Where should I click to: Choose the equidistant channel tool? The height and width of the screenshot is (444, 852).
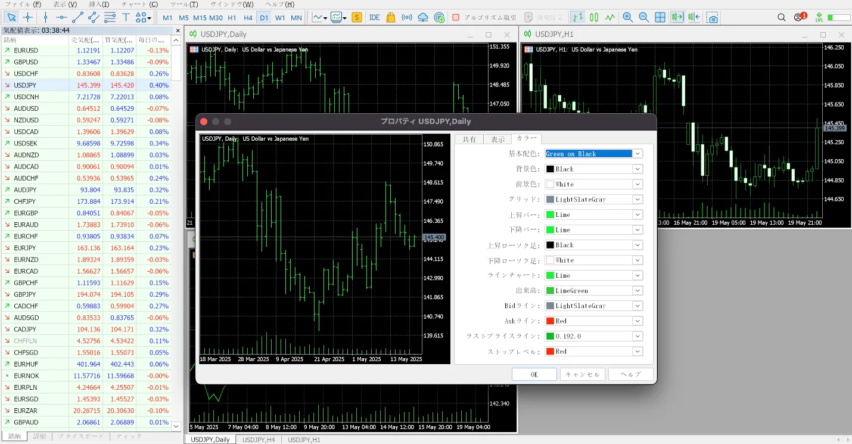[x=94, y=17]
